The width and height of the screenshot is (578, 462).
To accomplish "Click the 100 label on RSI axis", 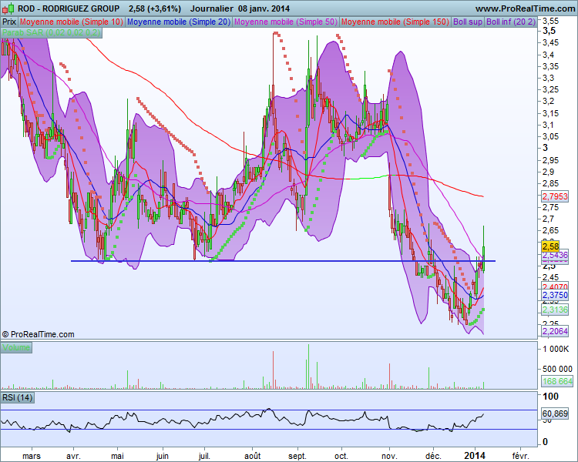I will [551, 397].
